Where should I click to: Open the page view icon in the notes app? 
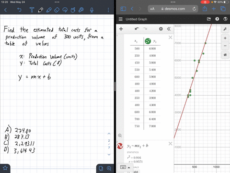pyautogui.click(x=101, y=168)
